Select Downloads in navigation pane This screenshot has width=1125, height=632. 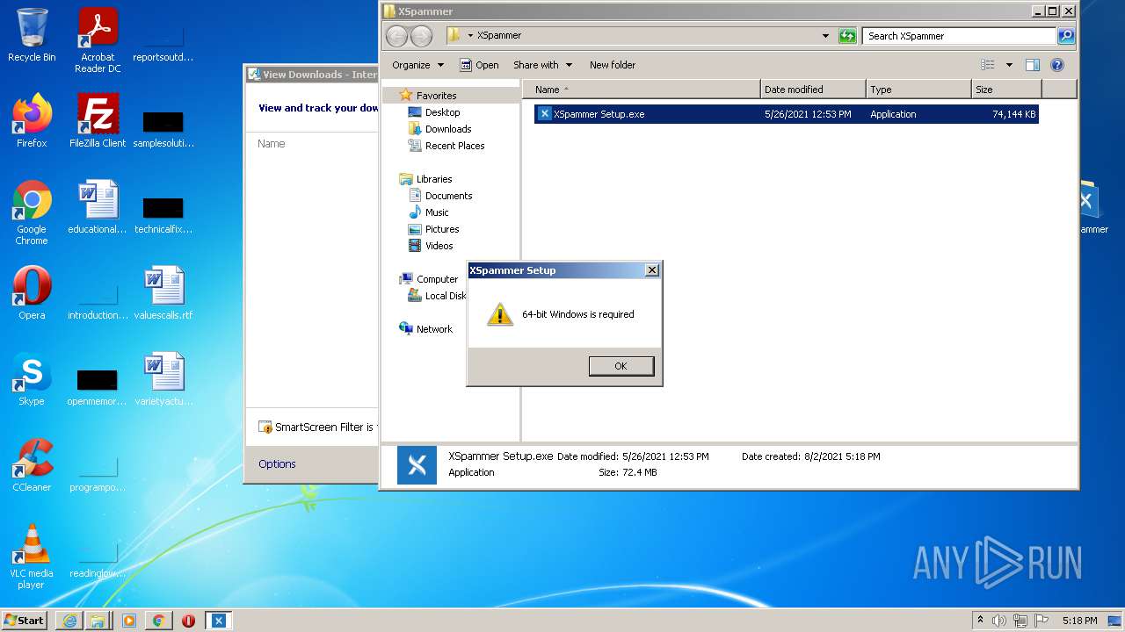pyautogui.click(x=448, y=129)
